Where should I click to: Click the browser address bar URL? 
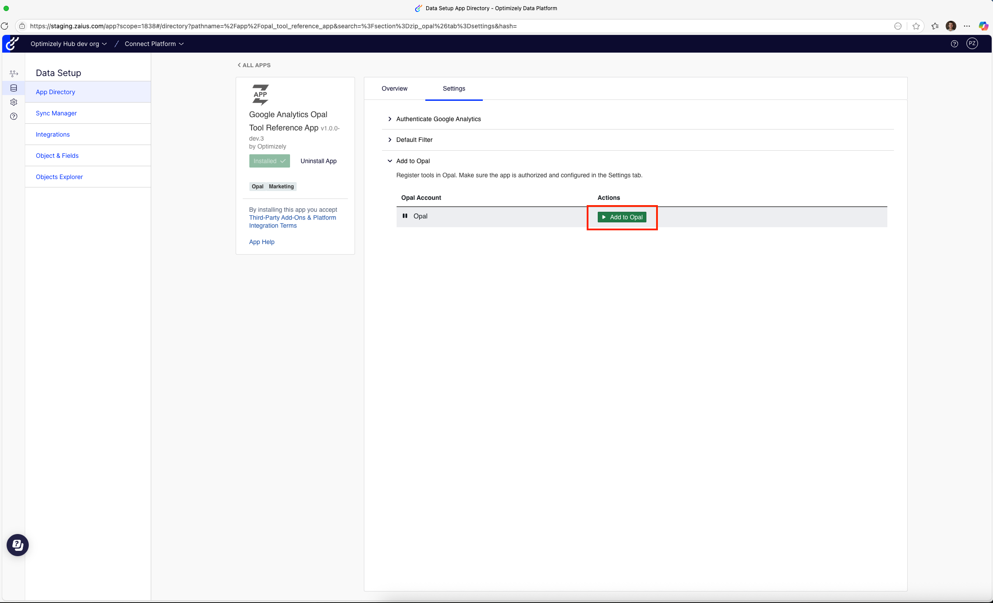click(x=273, y=26)
